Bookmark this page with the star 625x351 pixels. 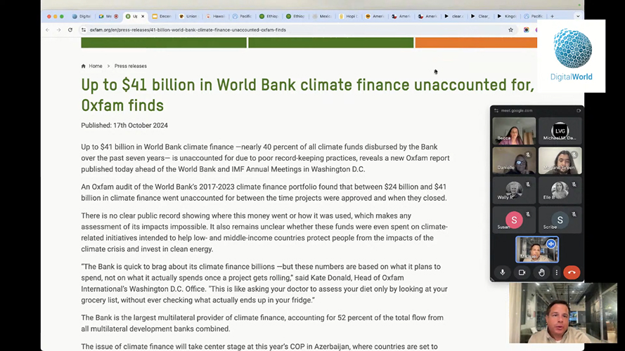tap(510, 30)
